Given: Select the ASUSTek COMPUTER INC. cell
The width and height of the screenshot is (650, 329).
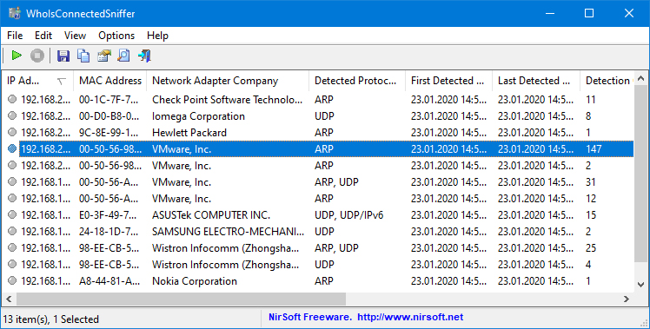Looking at the screenshot, I should pos(211,215).
